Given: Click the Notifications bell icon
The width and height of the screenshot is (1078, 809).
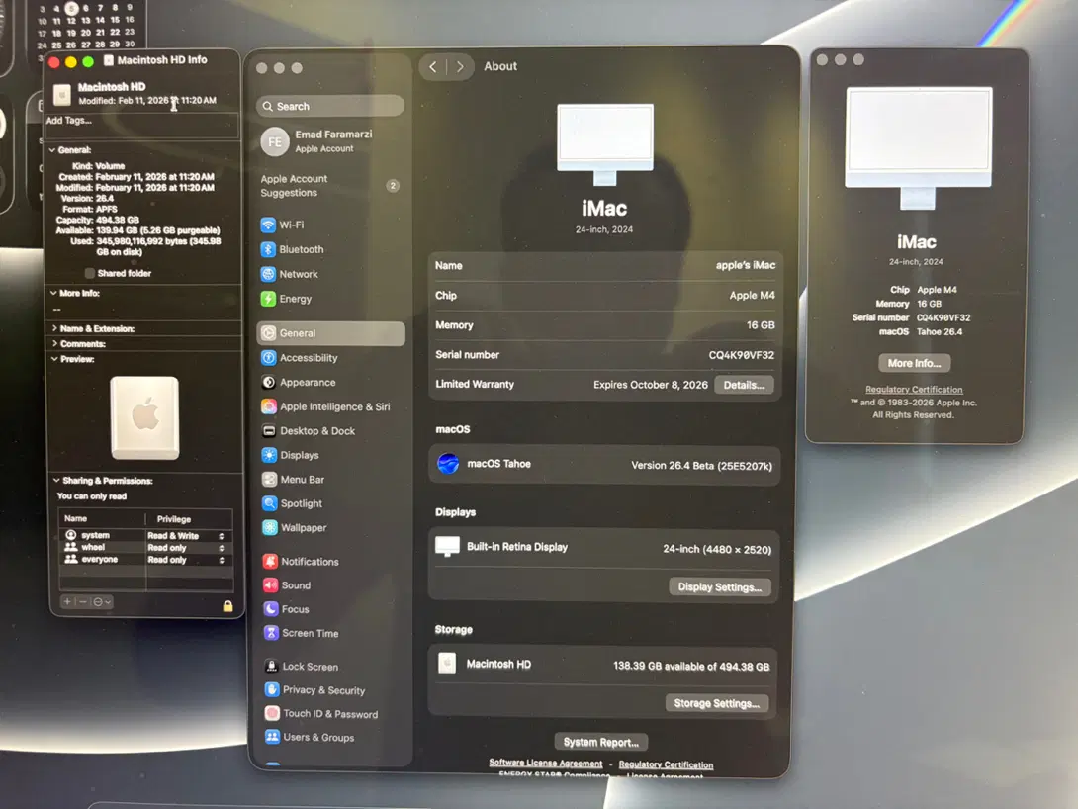Looking at the screenshot, I should pyautogui.click(x=270, y=561).
